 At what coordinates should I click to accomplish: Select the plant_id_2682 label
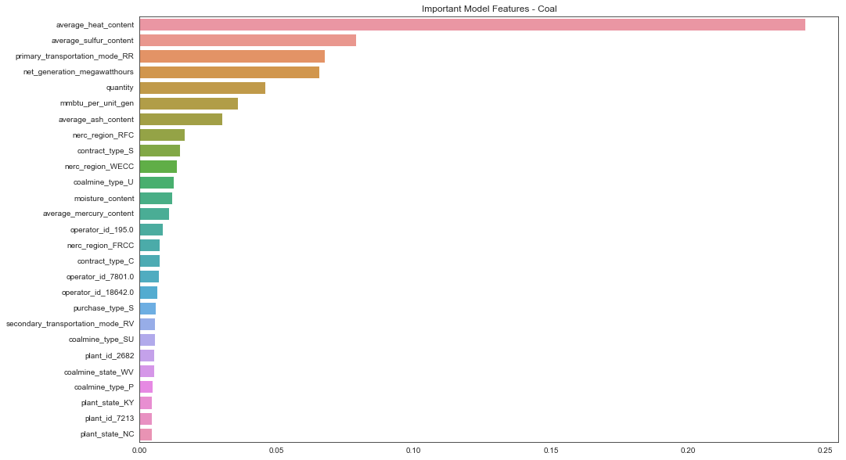tap(110, 356)
